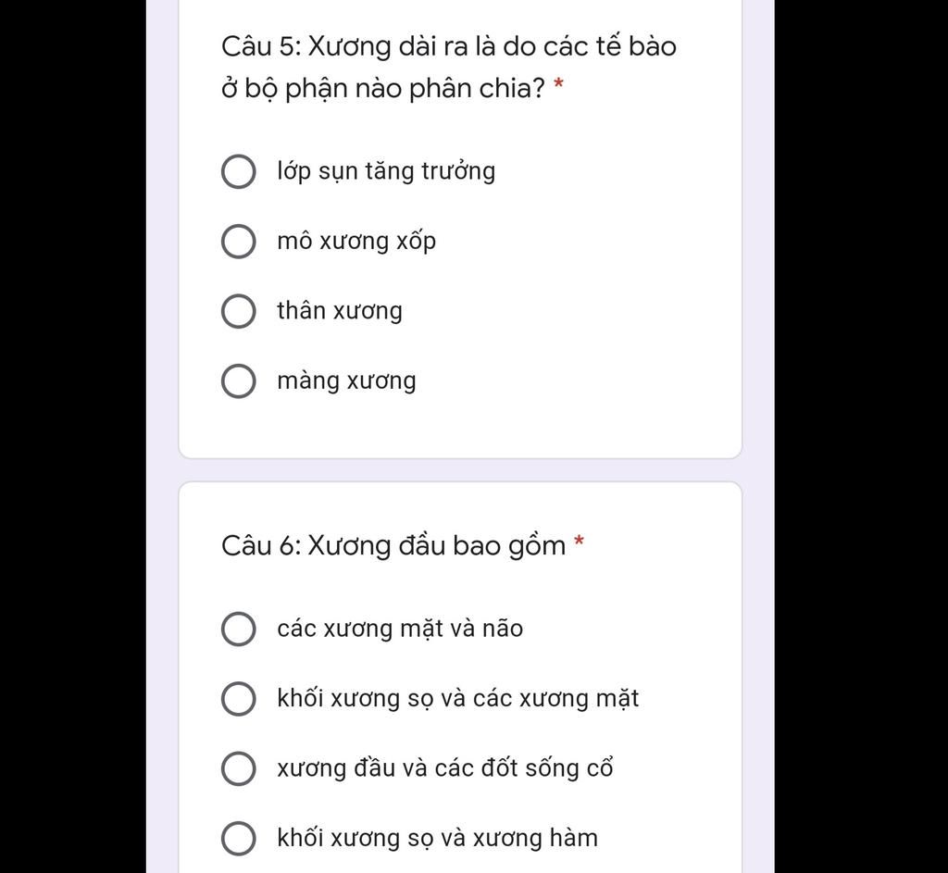Choose khối xương sọ và các xương mặt radio
948x873 pixels.
point(238,699)
